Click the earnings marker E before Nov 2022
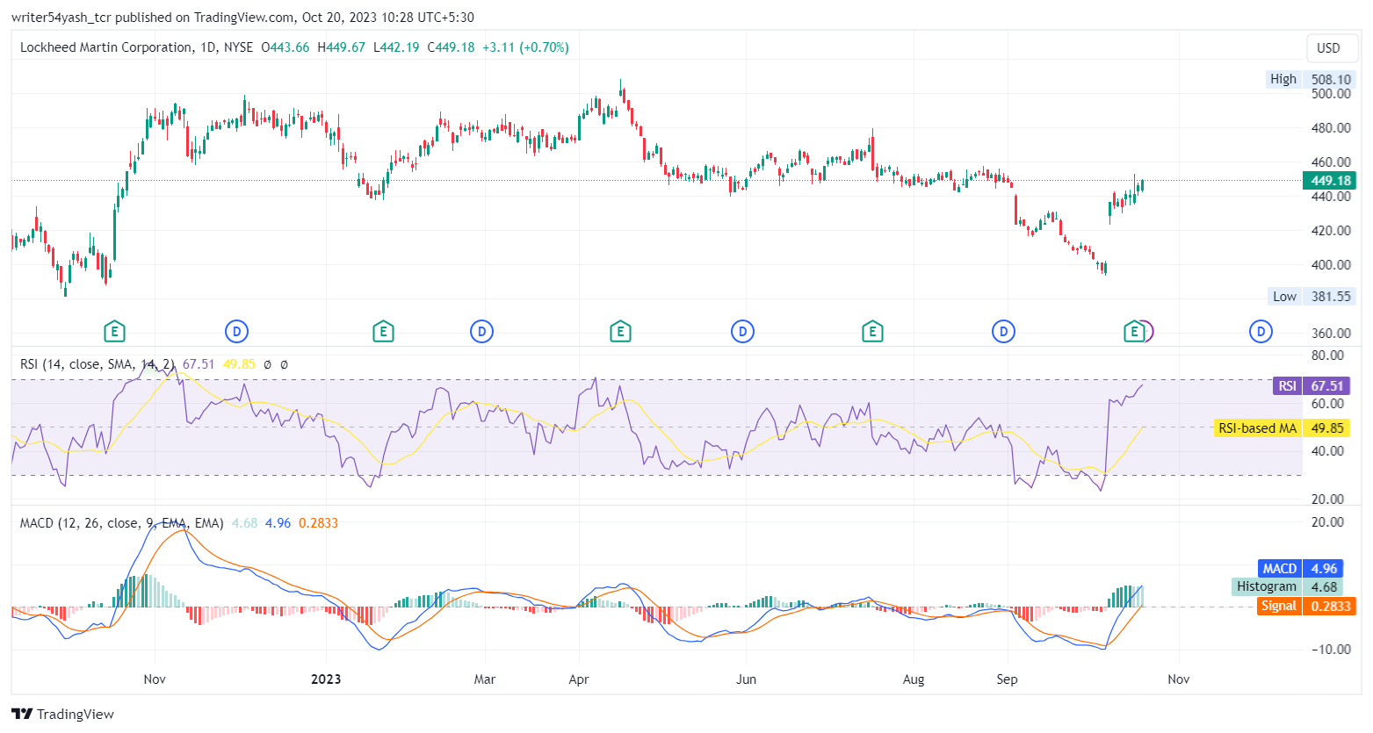Viewport: 1373px width, 733px height. (x=113, y=332)
